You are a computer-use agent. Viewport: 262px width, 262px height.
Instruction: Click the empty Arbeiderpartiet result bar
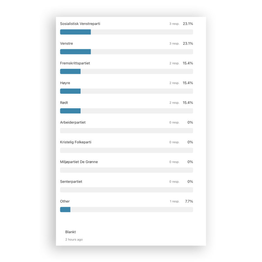coord(126,131)
